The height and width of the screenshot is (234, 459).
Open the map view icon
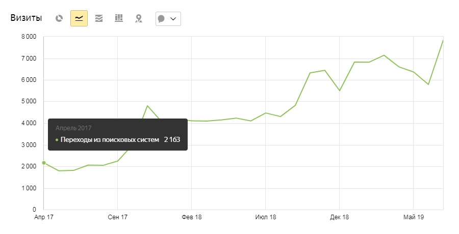[x=138, y=18]
